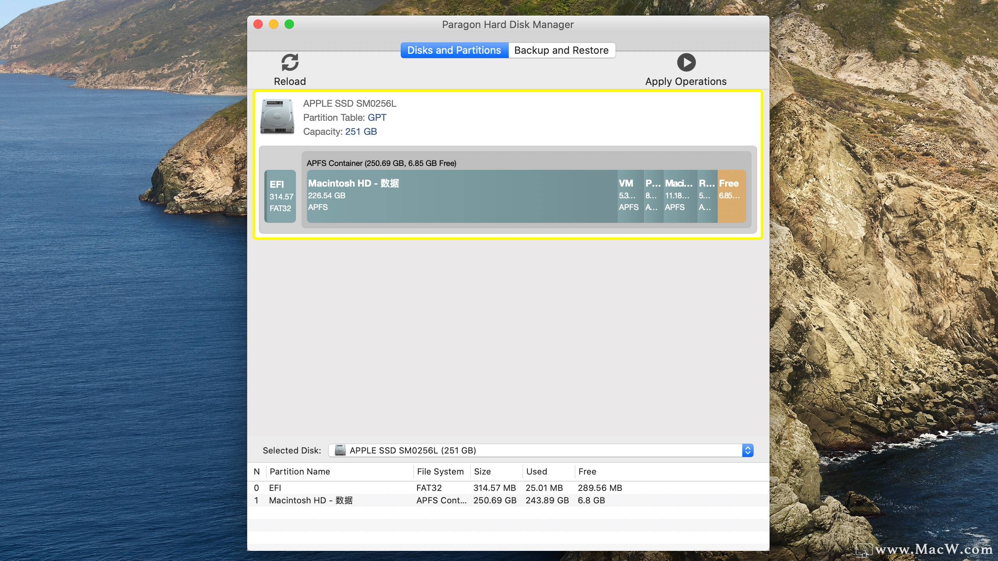Click the 250.69 GB size cell

(495, 500)
